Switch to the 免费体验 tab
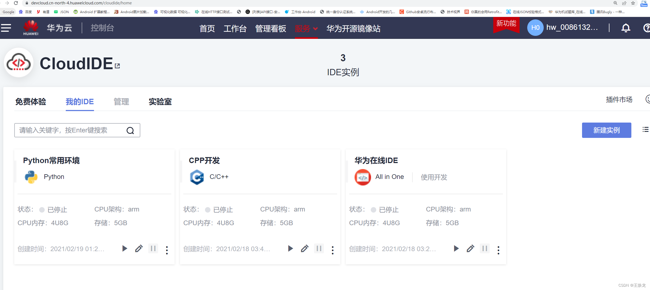This screenshot has width=650, height=290. click(x=31, y=102)
